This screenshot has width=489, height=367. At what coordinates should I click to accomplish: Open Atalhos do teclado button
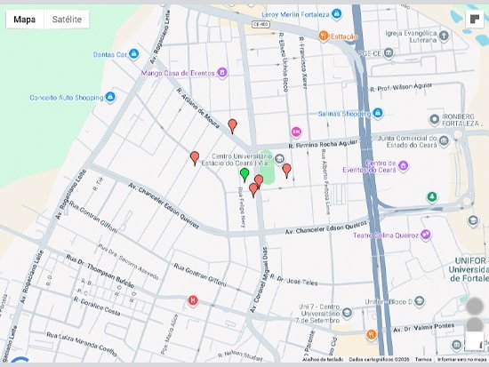(x=323, y=360)
